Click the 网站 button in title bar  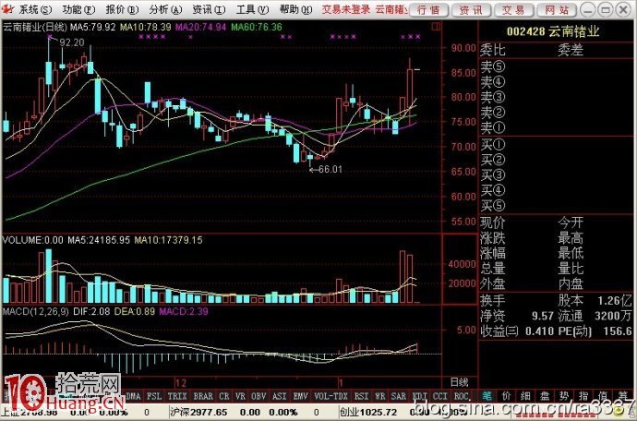pyautogui.click(x=557, y=10)
